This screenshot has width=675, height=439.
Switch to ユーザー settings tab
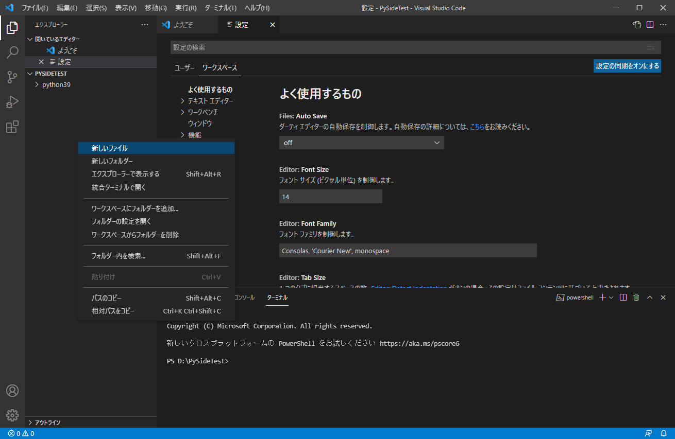184,68
